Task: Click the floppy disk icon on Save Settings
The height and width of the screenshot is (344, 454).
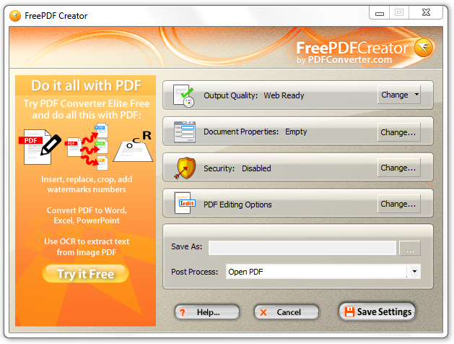Action: pos(349,311)
